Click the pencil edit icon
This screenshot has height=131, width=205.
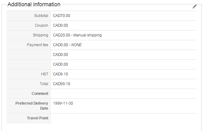coord(194,6)
